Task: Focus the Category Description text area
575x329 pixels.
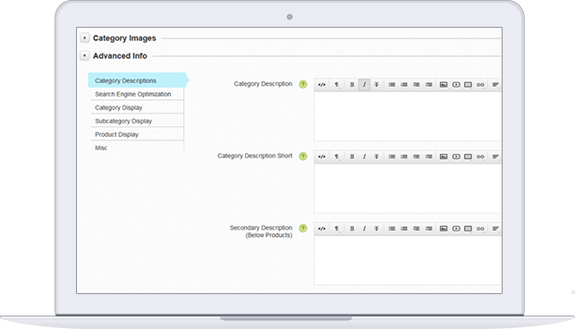Action: coord(408,116)
